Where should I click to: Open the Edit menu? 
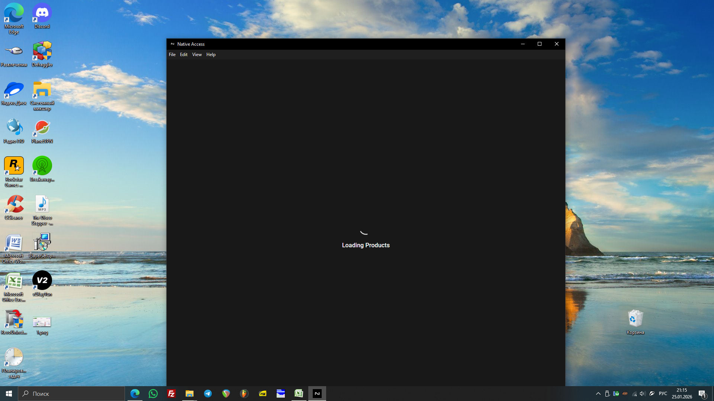(184, 55)
